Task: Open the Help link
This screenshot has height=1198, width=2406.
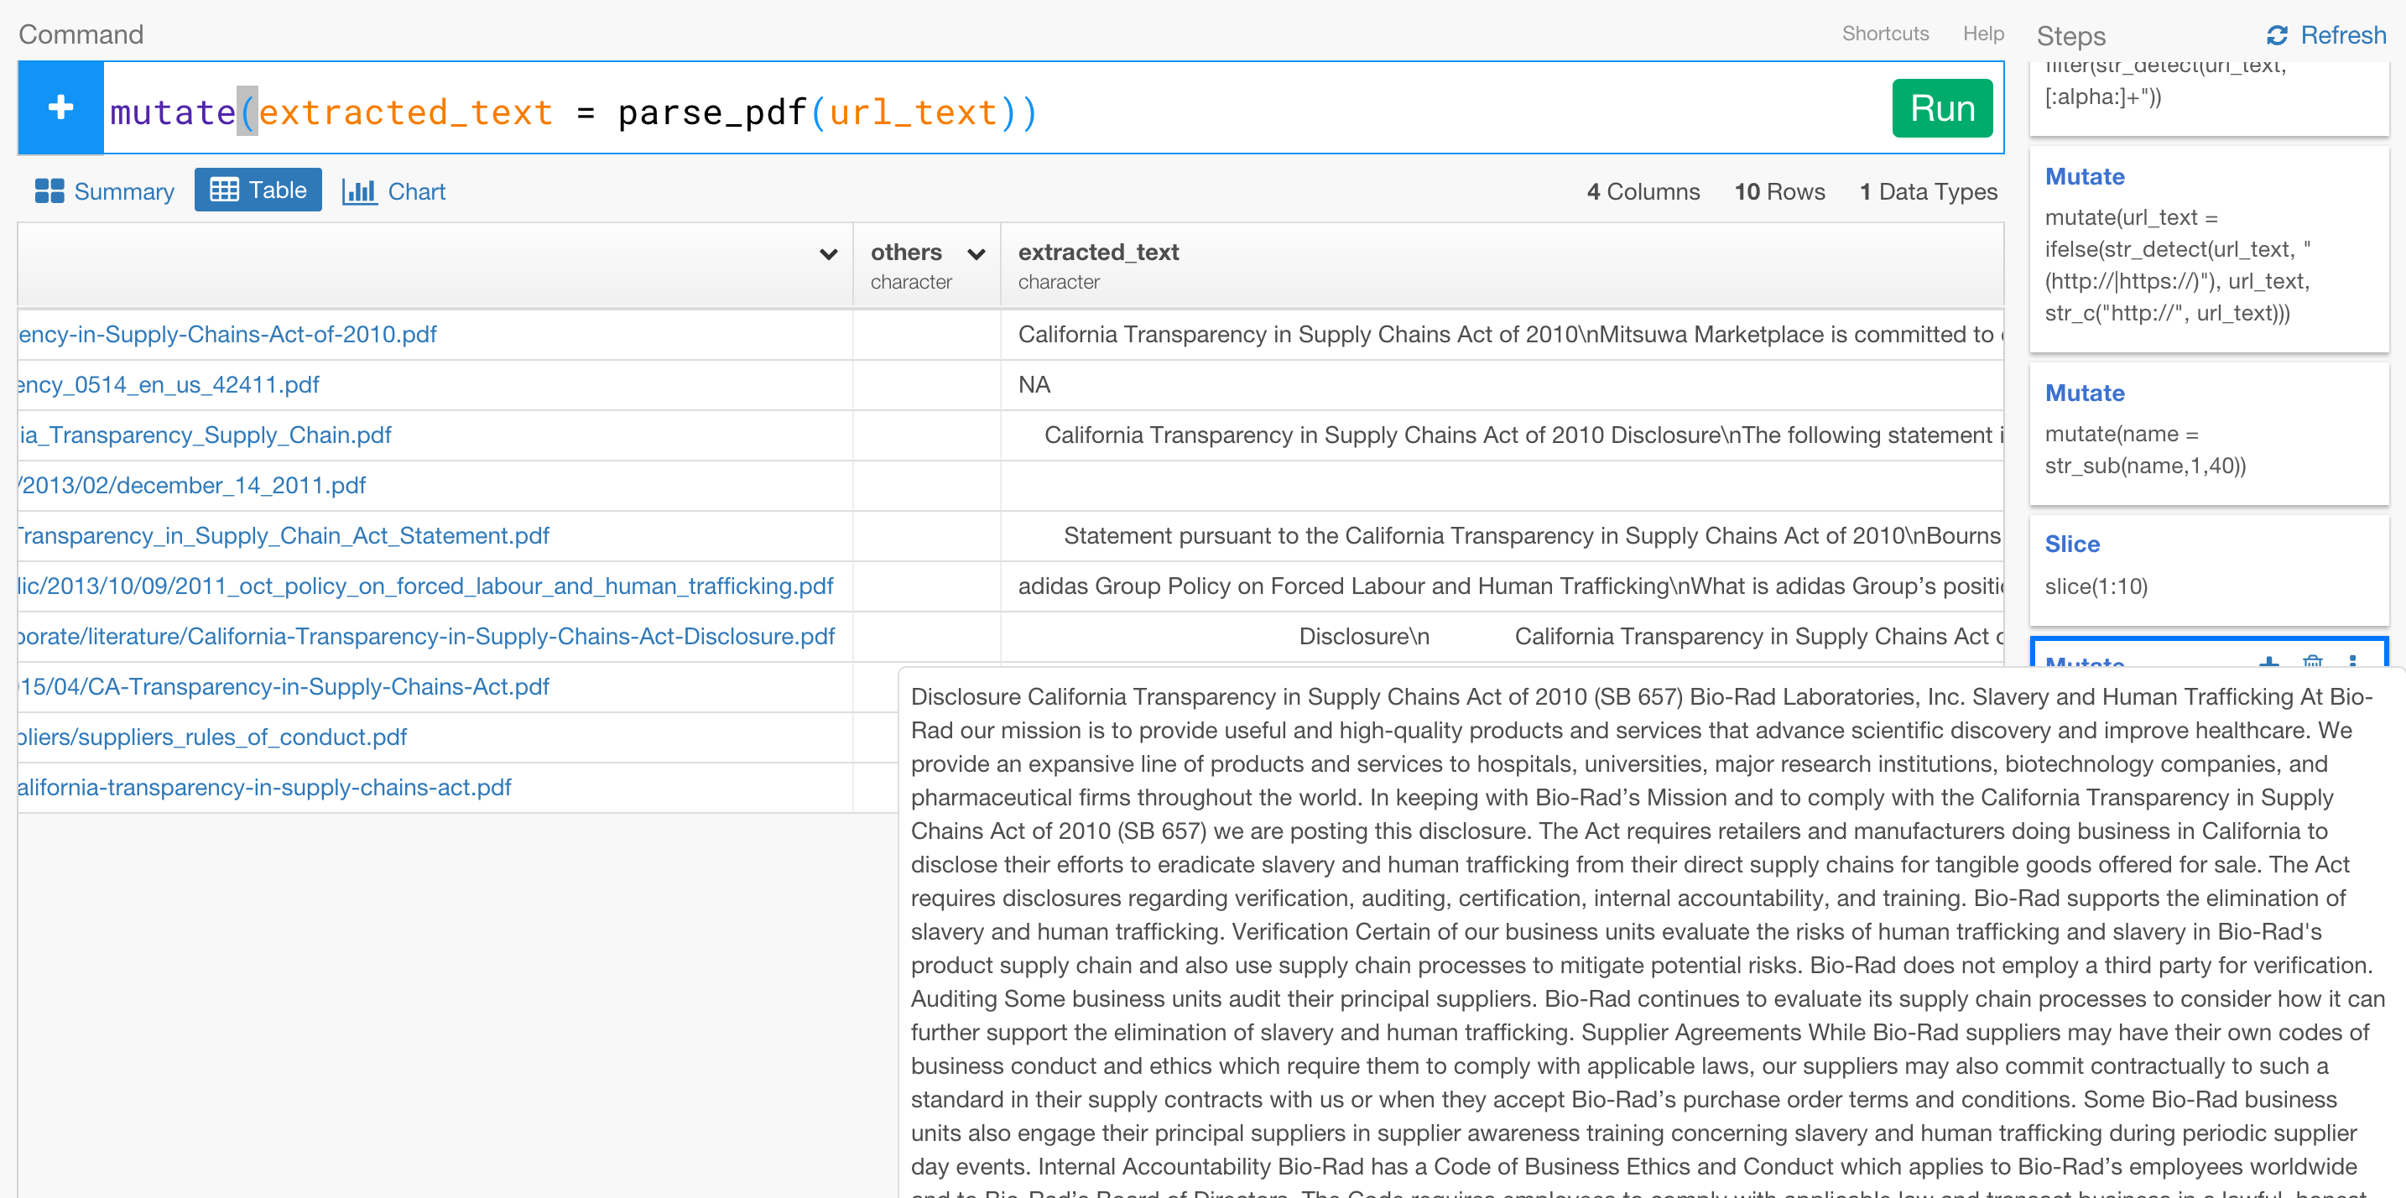Action: click(1983, 34)
